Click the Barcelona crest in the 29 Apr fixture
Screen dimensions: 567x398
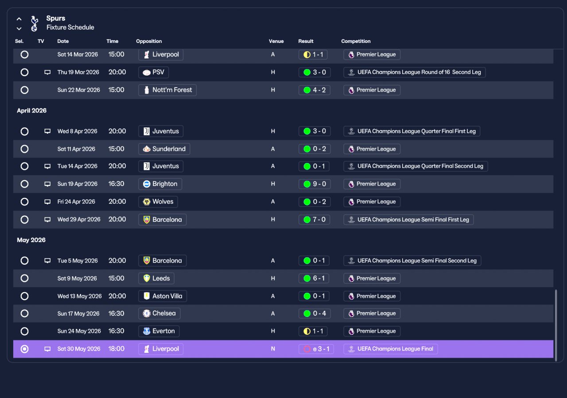click(x=147, y=220)
